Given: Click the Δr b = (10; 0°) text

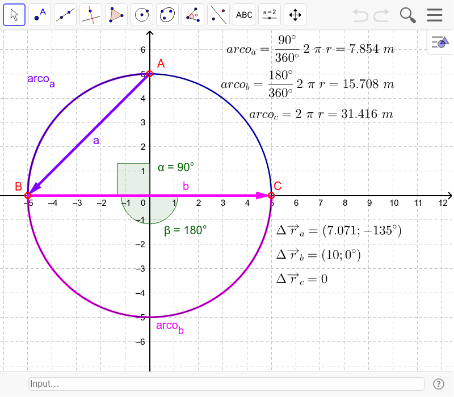Looking at the screenshot, I should pos(318,255).
